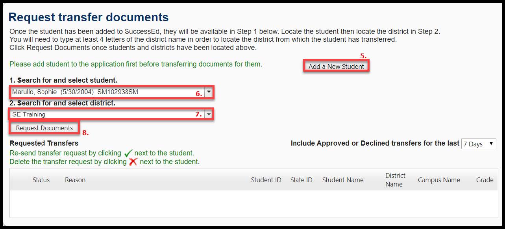505x229 pixels.
Task: Sort by the Student Name column
Action: 343,180
